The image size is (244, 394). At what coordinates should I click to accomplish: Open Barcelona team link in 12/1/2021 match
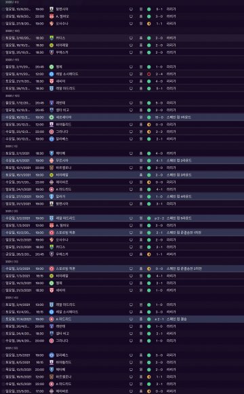tap(64, 168)
